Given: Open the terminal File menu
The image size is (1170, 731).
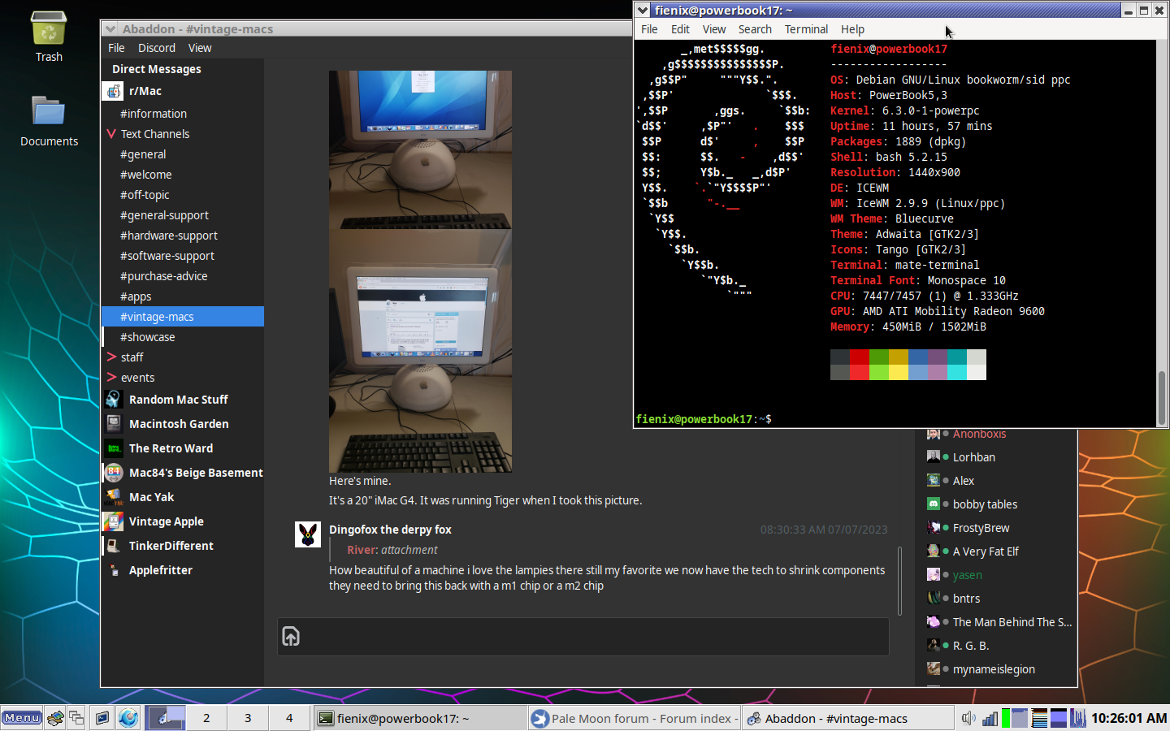Looking at the screenshot, I should tap(649, 29).
